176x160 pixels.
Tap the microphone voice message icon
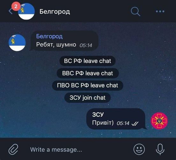(160, 150)
